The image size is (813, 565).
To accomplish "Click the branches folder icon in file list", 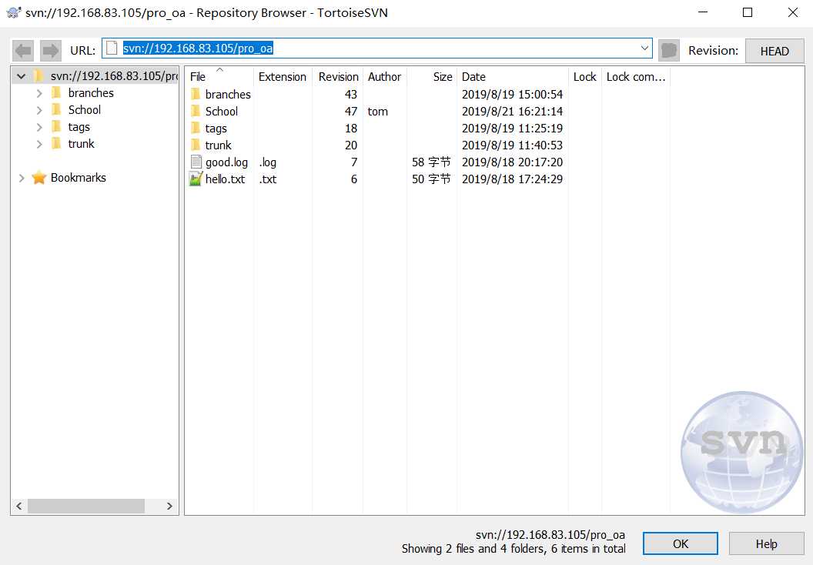I will [196, 94].
